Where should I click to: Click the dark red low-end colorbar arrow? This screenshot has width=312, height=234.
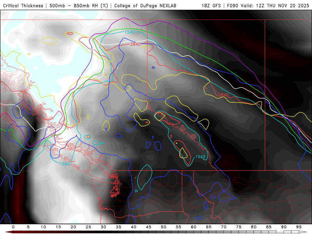click(9, 232)
